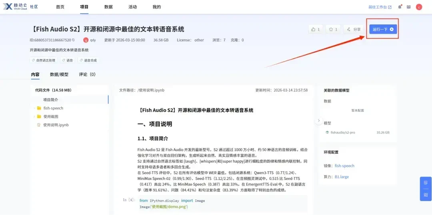Click the 代码文件（14.58 MB）heading
This screenshot has height=215, width=432.
[54, 90]
